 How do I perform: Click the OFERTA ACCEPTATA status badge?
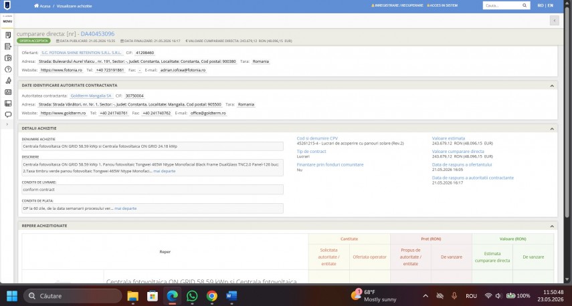click(33, 41)
